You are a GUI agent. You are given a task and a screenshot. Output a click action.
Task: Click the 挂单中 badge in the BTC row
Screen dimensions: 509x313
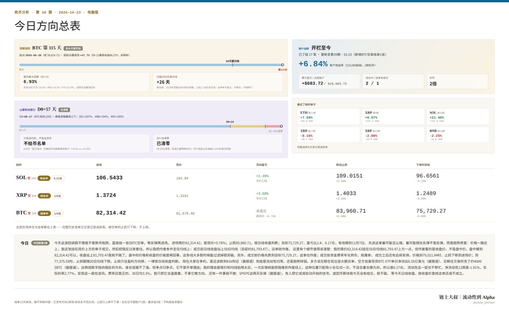(x=44, y=213)
